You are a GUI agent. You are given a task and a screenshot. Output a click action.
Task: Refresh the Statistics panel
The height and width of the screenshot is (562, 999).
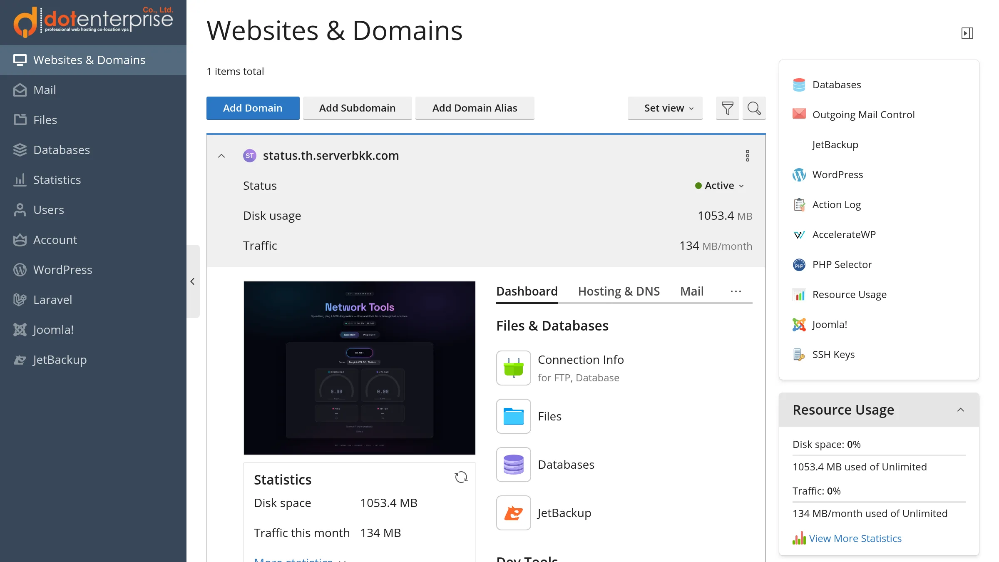point(461,477)
